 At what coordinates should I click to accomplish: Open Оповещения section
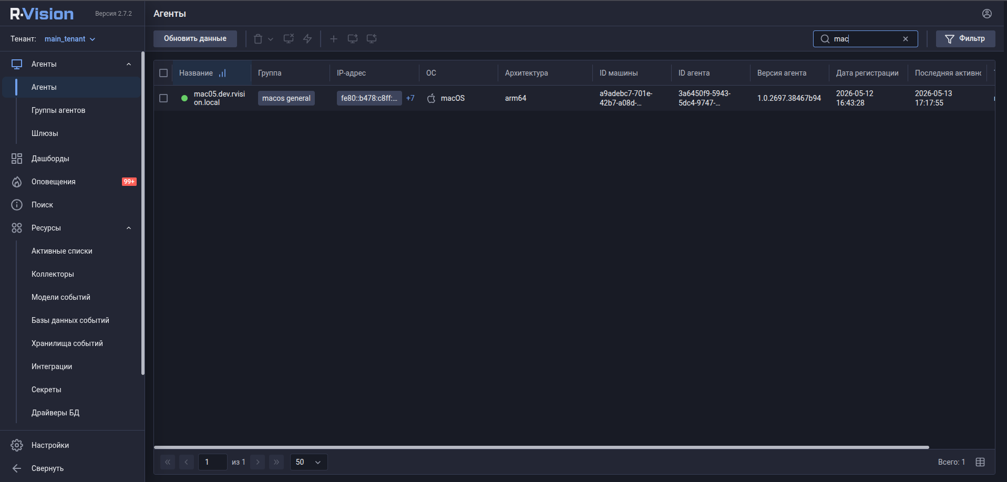(54, 182)
